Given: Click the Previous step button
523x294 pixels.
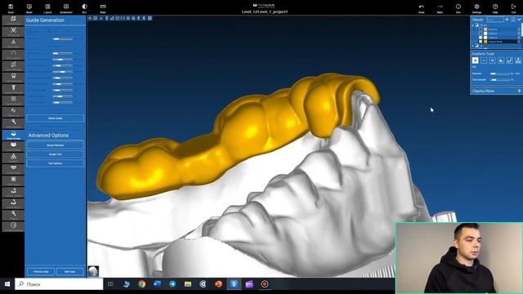Looking at the screenshot, I should 41,271.
